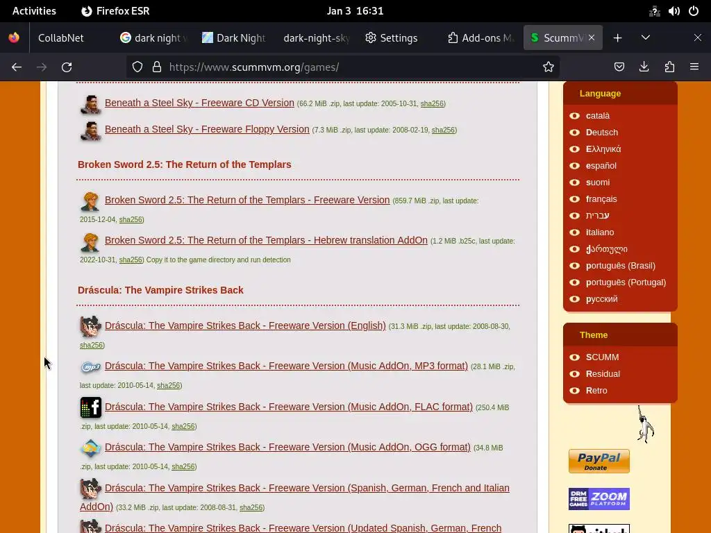The height and width of the screenshot is (533, 711).
Task: Click the MP3 music addon icon
Action: [x=91, y=366]
